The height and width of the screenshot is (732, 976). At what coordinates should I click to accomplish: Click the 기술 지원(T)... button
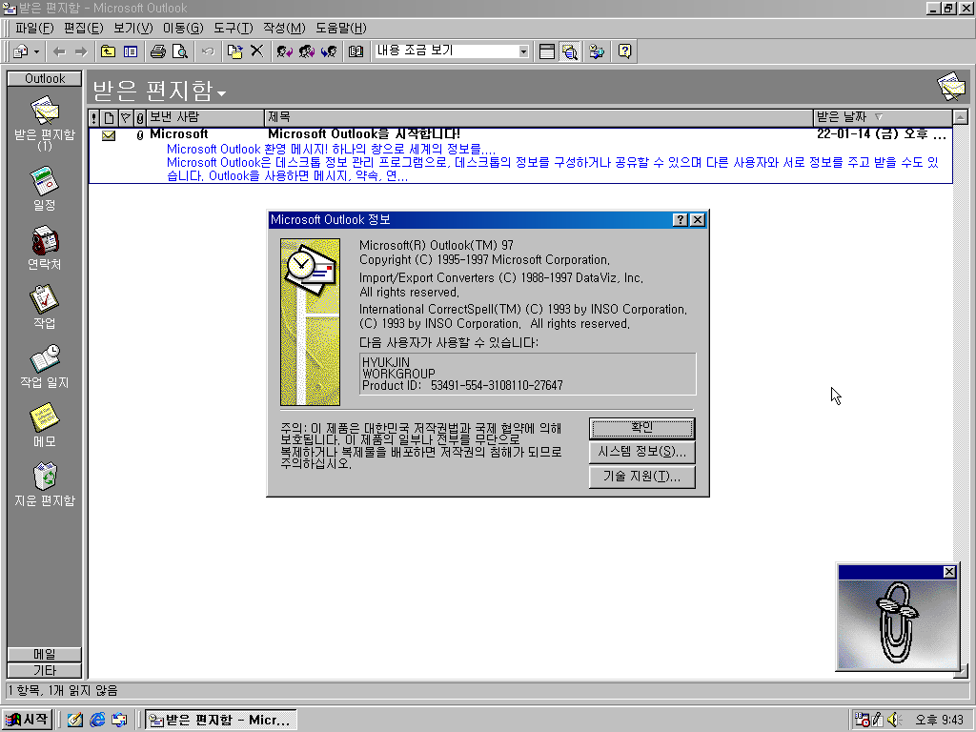click(641, 477)
